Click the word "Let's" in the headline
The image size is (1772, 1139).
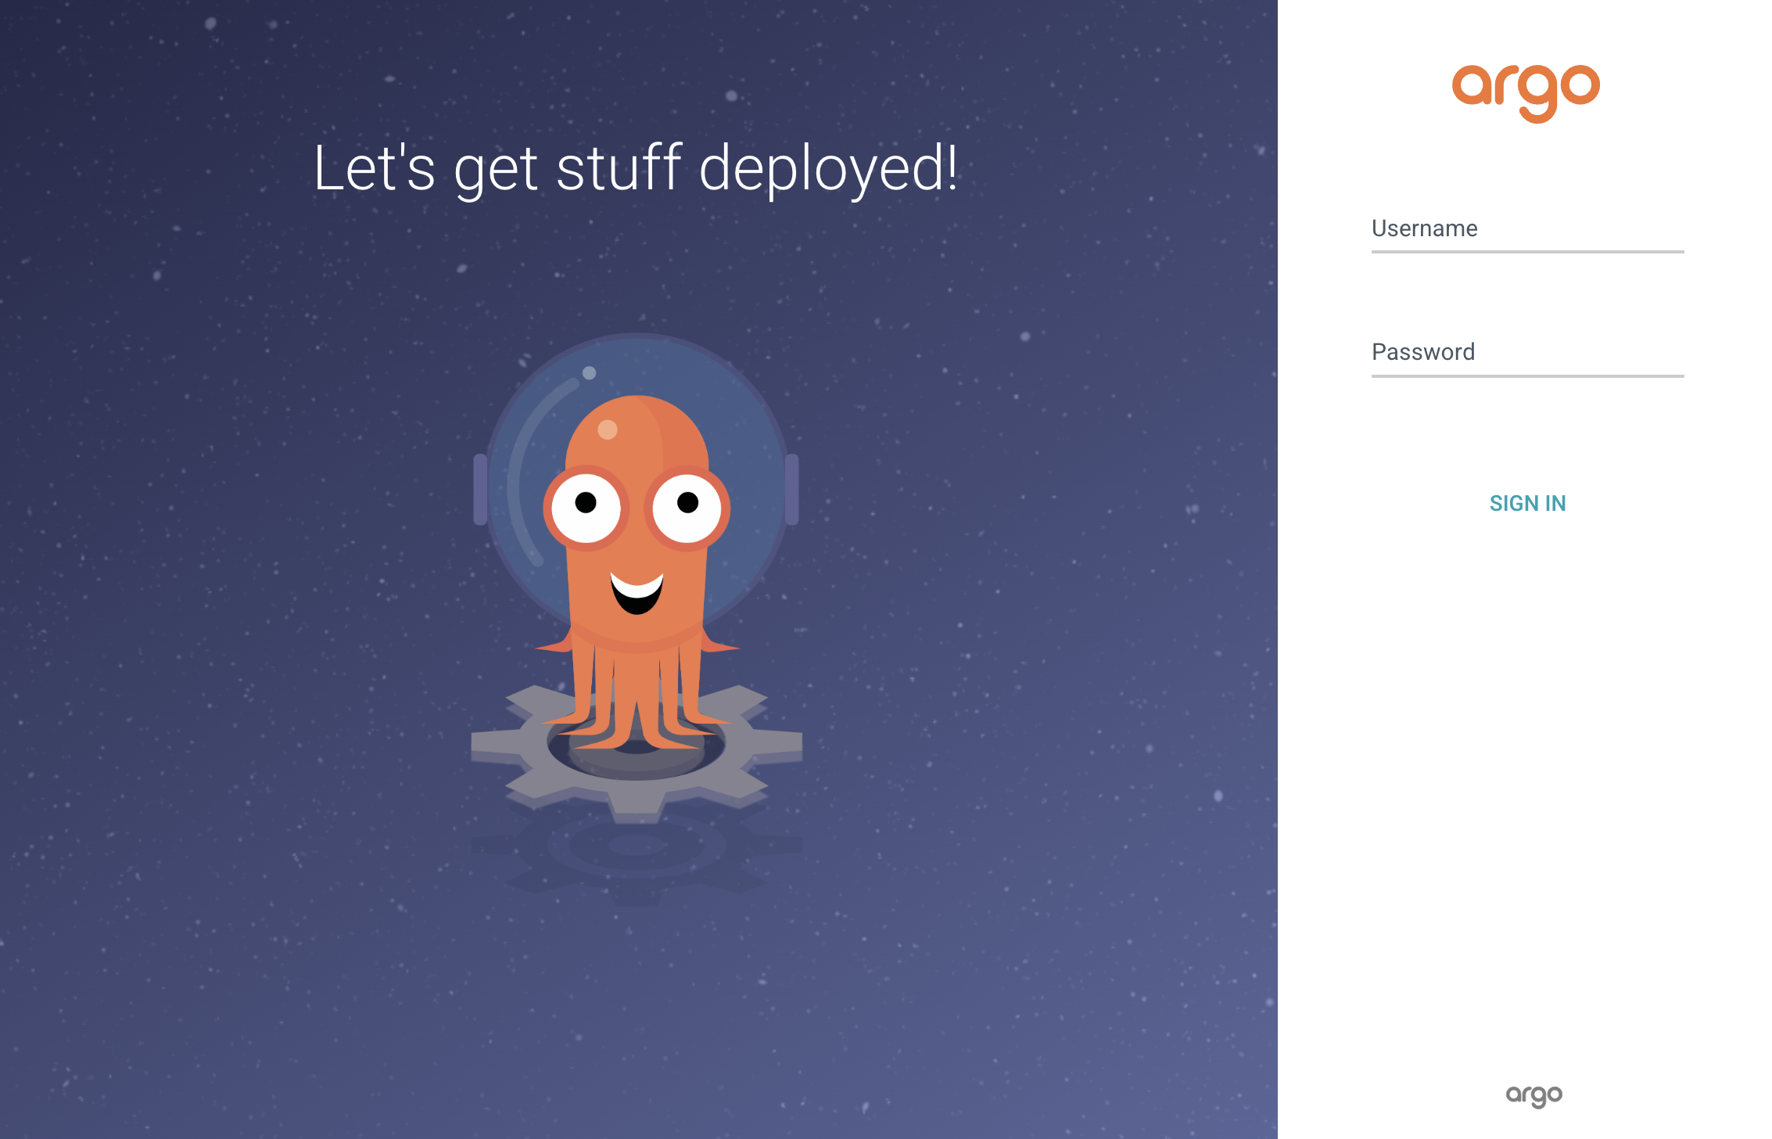point(375,168)
